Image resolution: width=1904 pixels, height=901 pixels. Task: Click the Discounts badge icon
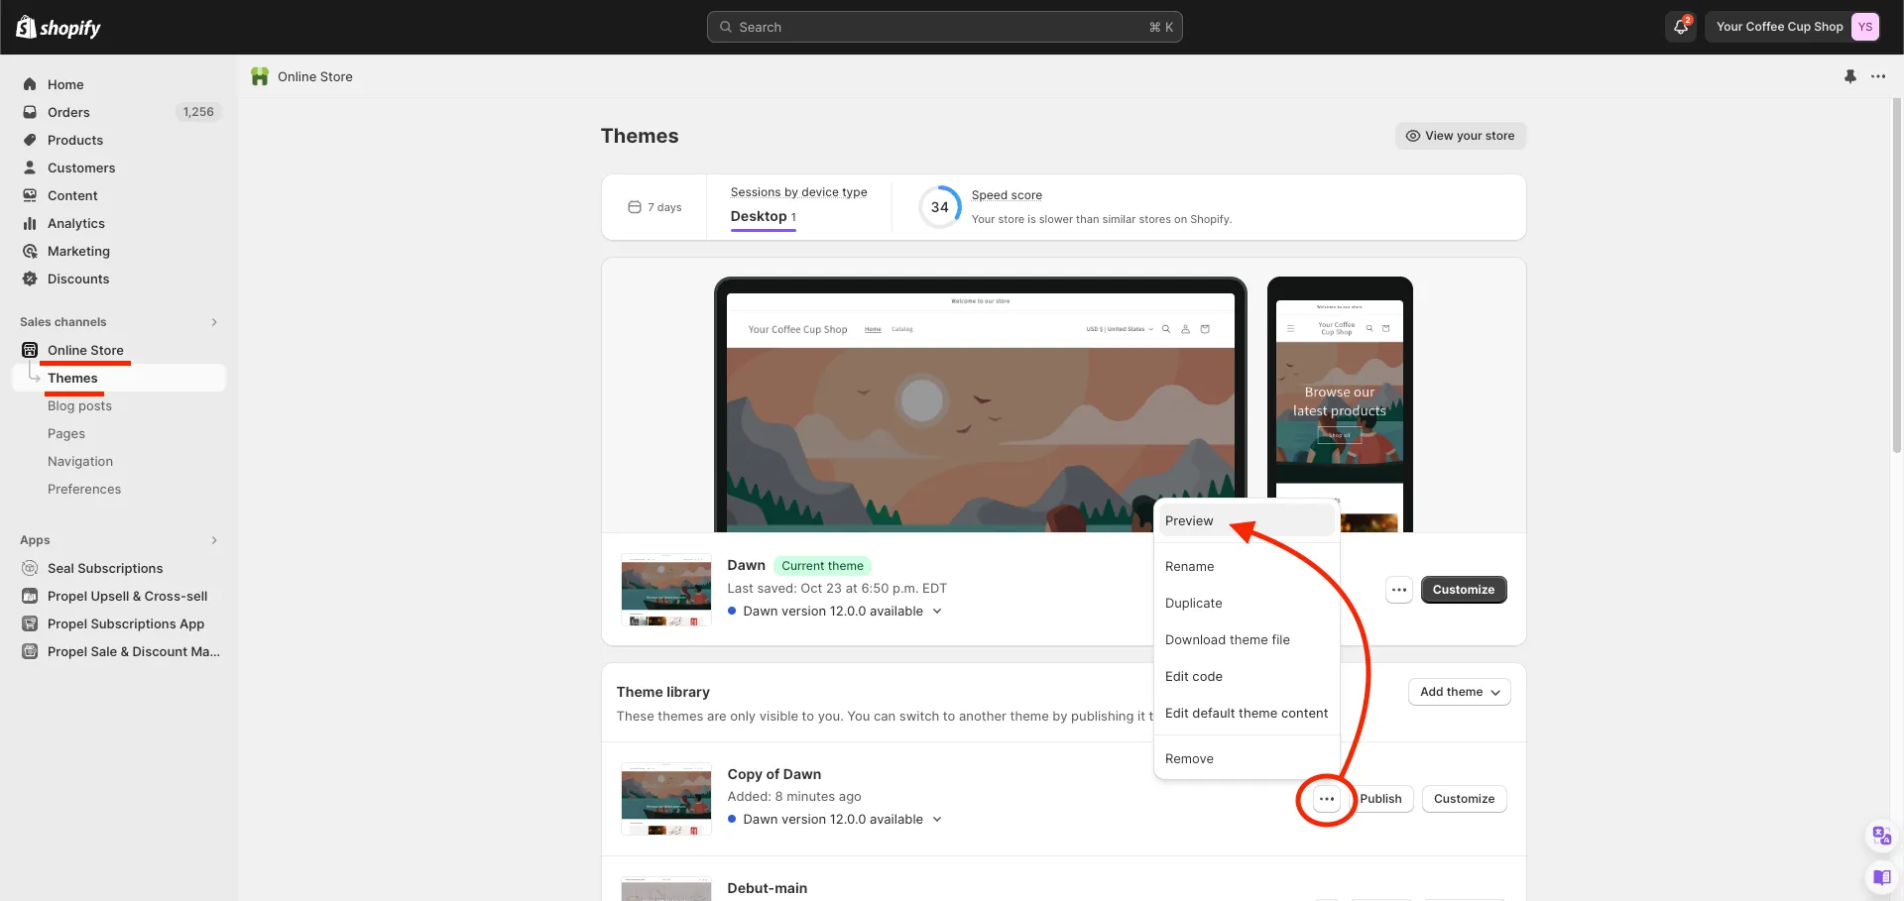[30, 279]
